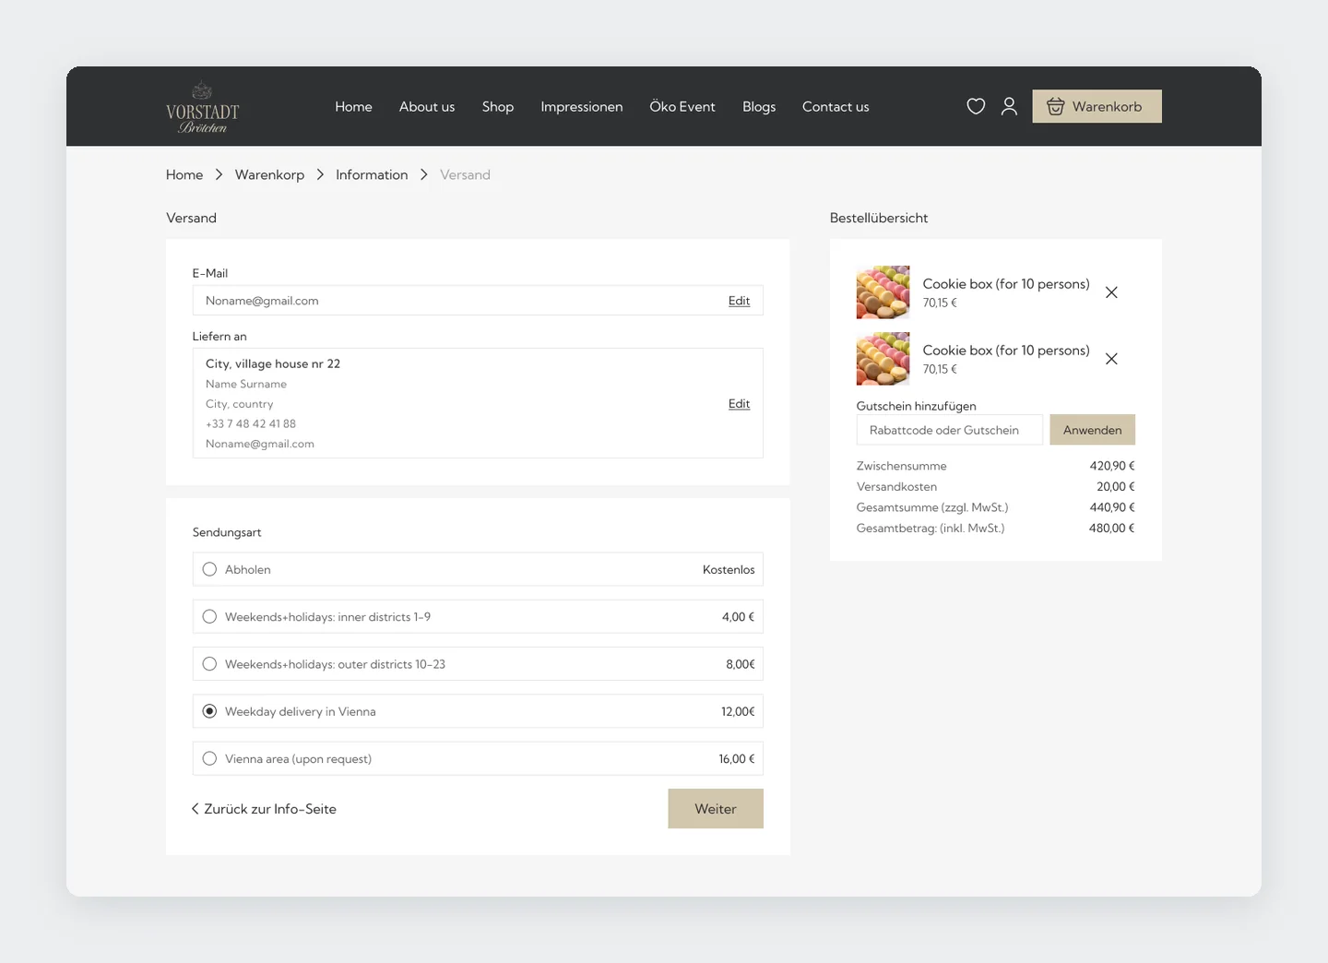The image size is (1328, 963).
Task: Click the Kostenlos price text
Action: pyautogui.click(x=729, y=569)
